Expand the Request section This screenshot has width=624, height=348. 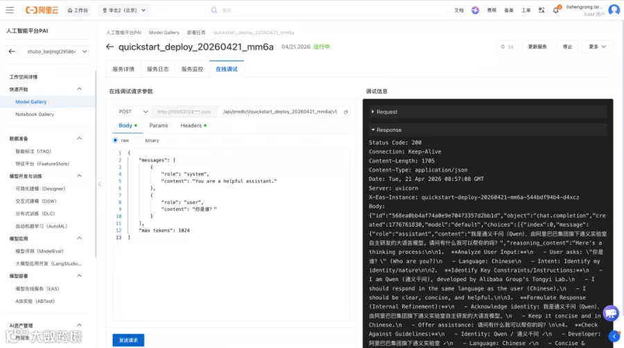coord(487,112)
